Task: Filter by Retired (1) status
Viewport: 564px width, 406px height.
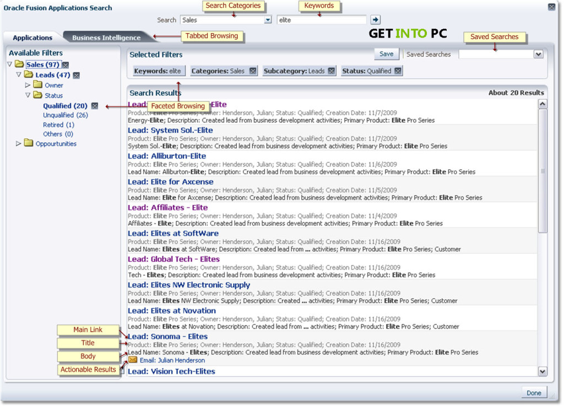Action: click(58, 125)
